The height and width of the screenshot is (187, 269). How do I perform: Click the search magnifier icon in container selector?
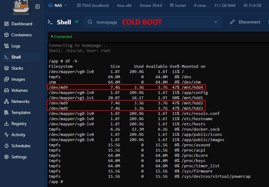(x=90, y=22)
